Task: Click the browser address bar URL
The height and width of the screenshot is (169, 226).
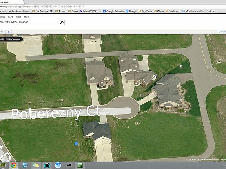Action: click(42, 7)
